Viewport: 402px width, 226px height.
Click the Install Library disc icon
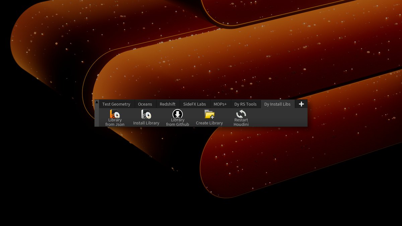pyautogui.click(x=146, y=114)
